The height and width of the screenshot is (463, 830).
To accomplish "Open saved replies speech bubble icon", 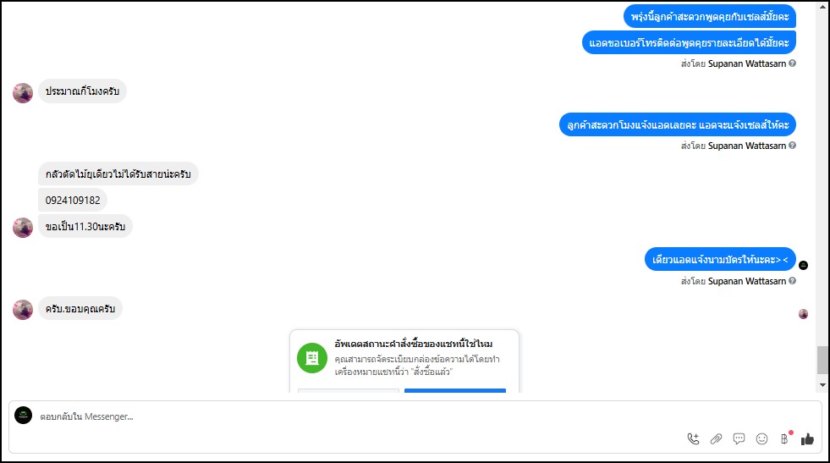I will point(739,438).
